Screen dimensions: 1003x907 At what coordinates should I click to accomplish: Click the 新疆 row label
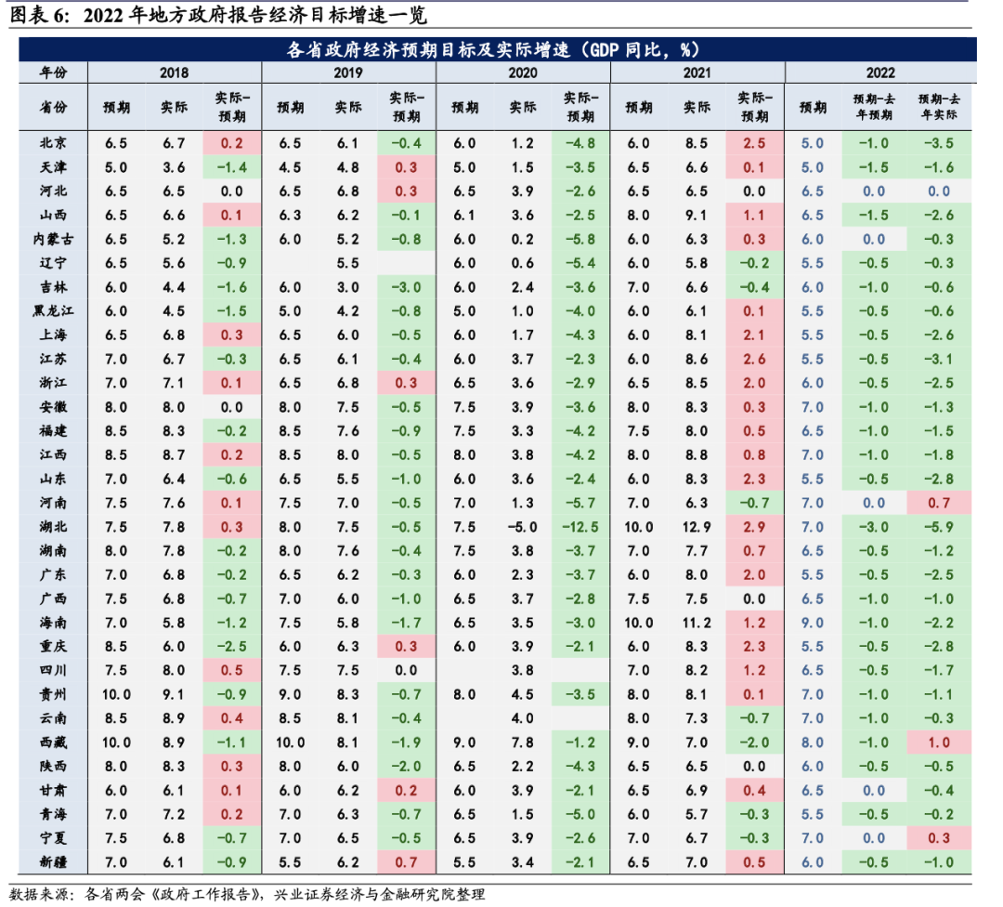pos(53,861)
